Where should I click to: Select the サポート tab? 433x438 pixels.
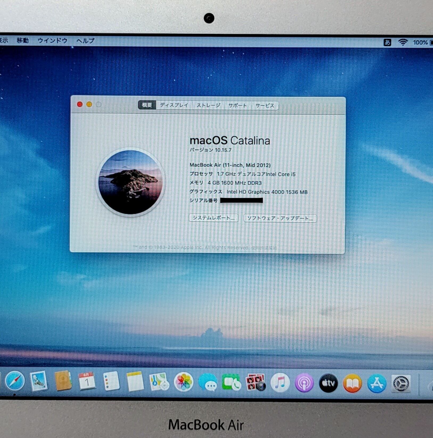tap(238, 106)
